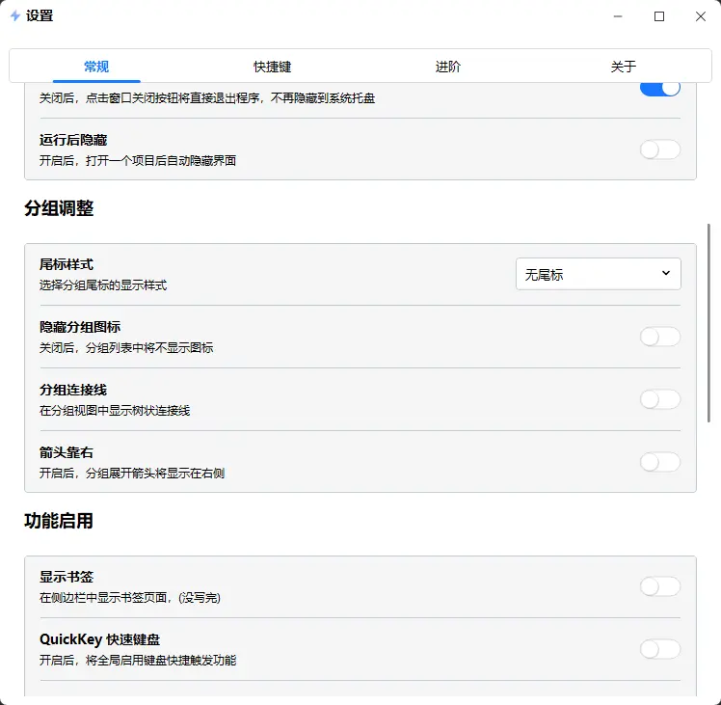Click description 在侧边栏中显示书签页面，(没写完)
Viewport: 721px width, 705px height.
coord(130,598)
